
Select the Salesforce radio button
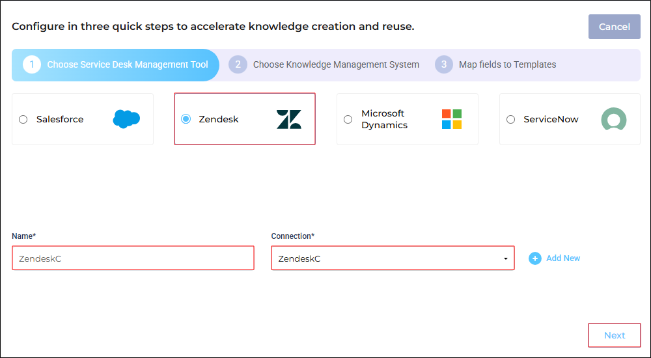(23, 120)
